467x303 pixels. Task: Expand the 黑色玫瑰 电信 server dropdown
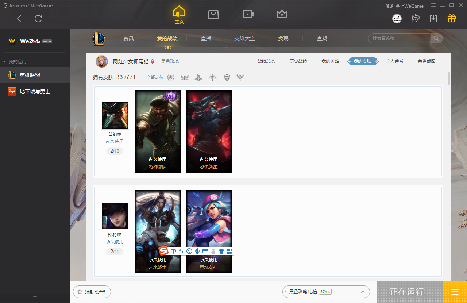tap(326, 292)
